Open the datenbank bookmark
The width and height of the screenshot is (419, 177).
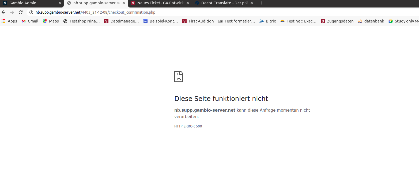371,21
